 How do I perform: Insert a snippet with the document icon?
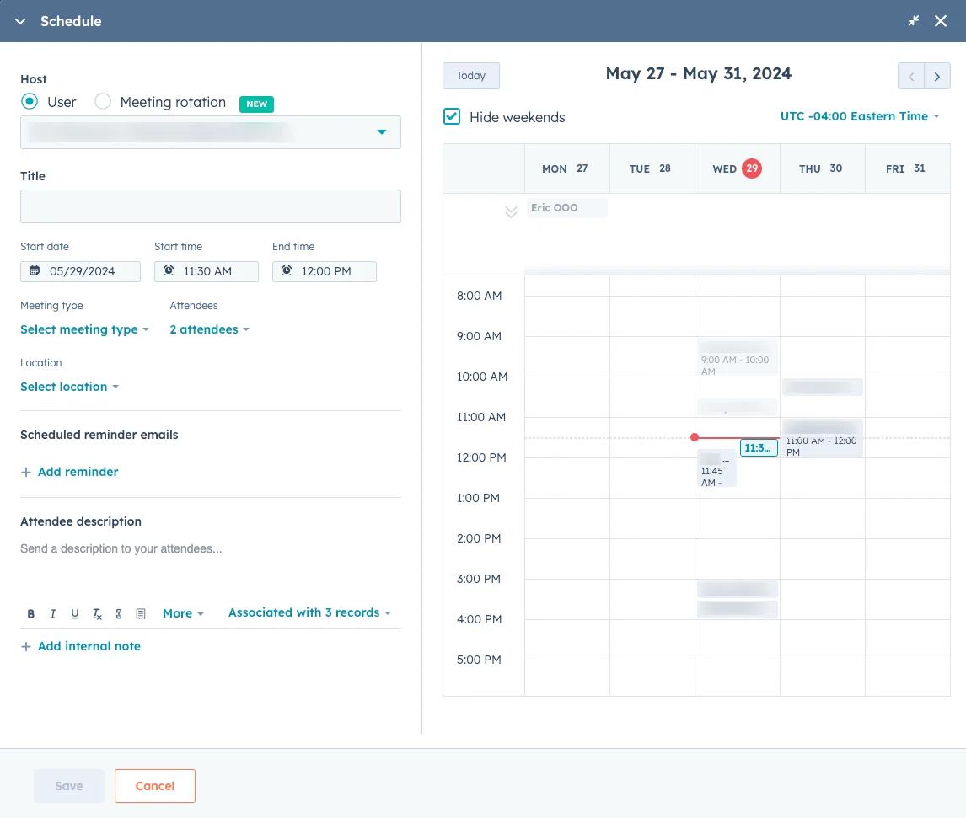point(141,613)
